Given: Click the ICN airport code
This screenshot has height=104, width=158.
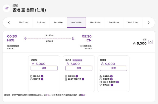Looking at the screenshot, I should 88,40.
